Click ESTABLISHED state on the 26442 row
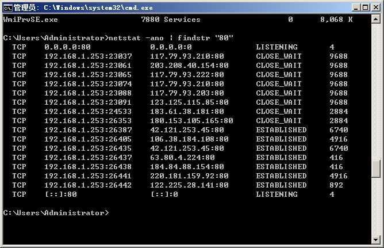The height and width of the screenshot is (248, 384). 281,185
